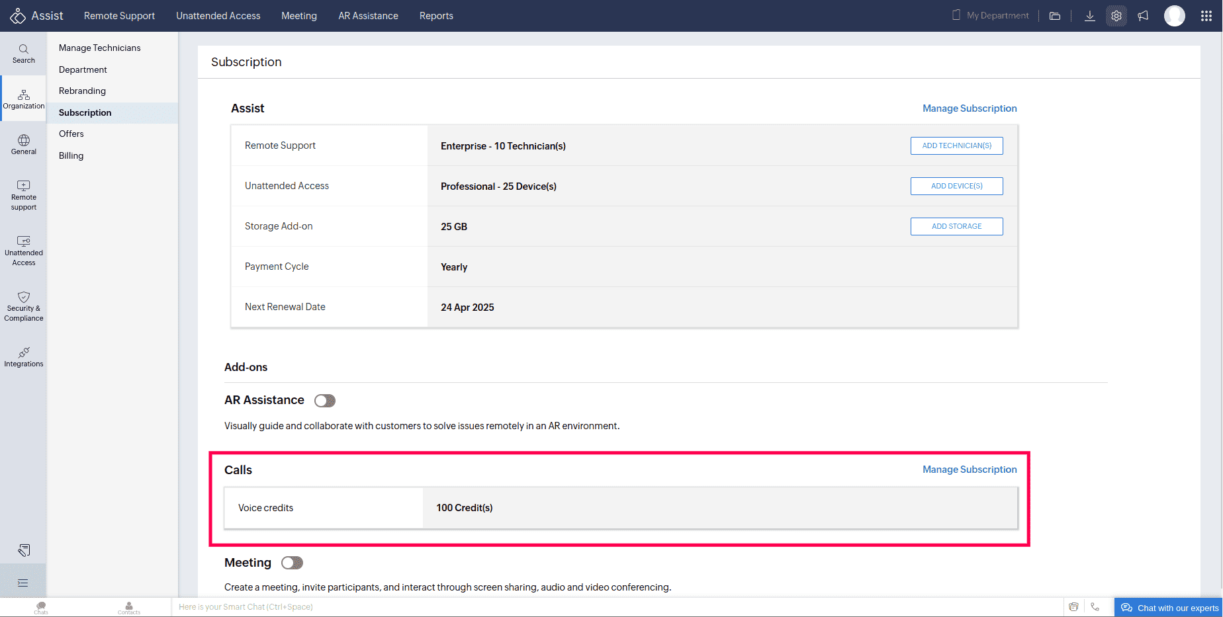
Task: Click Manage Subscription link under Calls
Action: coord(970,470)
